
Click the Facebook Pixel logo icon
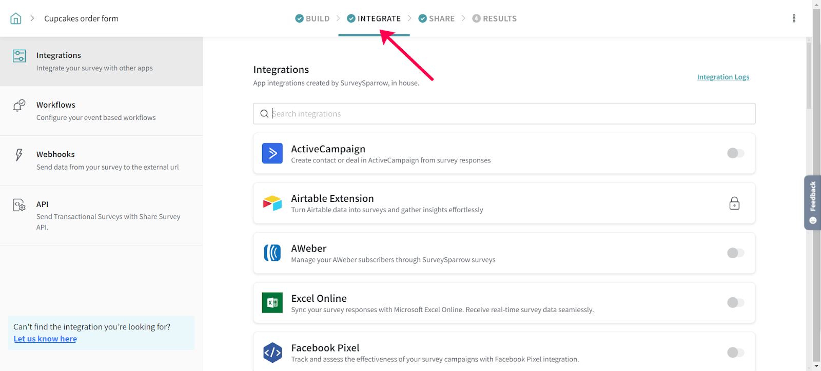[x=272, y=353]
